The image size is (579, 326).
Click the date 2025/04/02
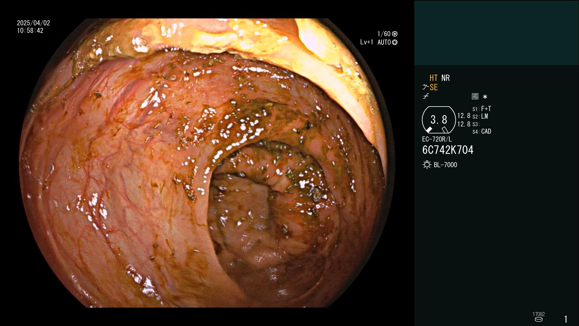33,23
